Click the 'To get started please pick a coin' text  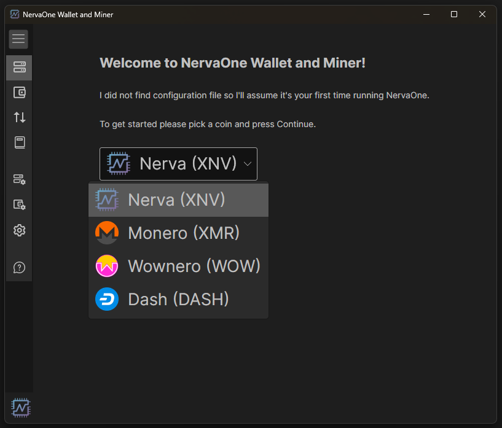pyautogui.click(x=208, y=124)
